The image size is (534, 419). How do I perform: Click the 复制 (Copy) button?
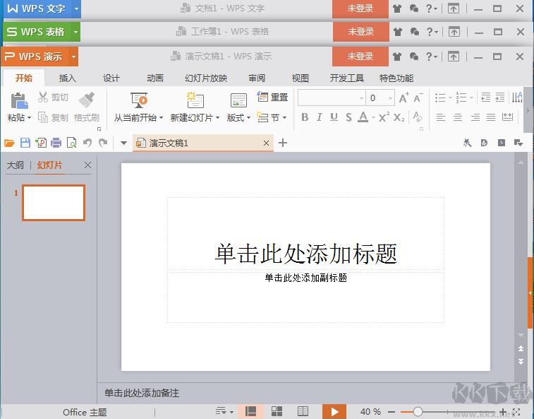pyautogui.click(x=53, y=118)
